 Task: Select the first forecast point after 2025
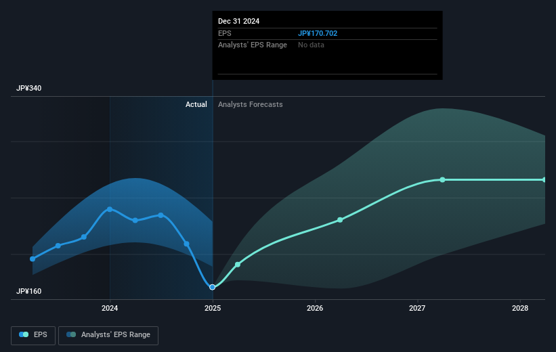[238, 265]
